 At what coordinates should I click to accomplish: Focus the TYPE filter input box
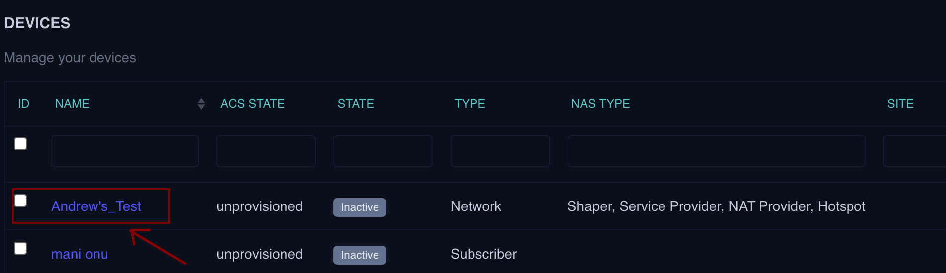(x=500, y=151)
